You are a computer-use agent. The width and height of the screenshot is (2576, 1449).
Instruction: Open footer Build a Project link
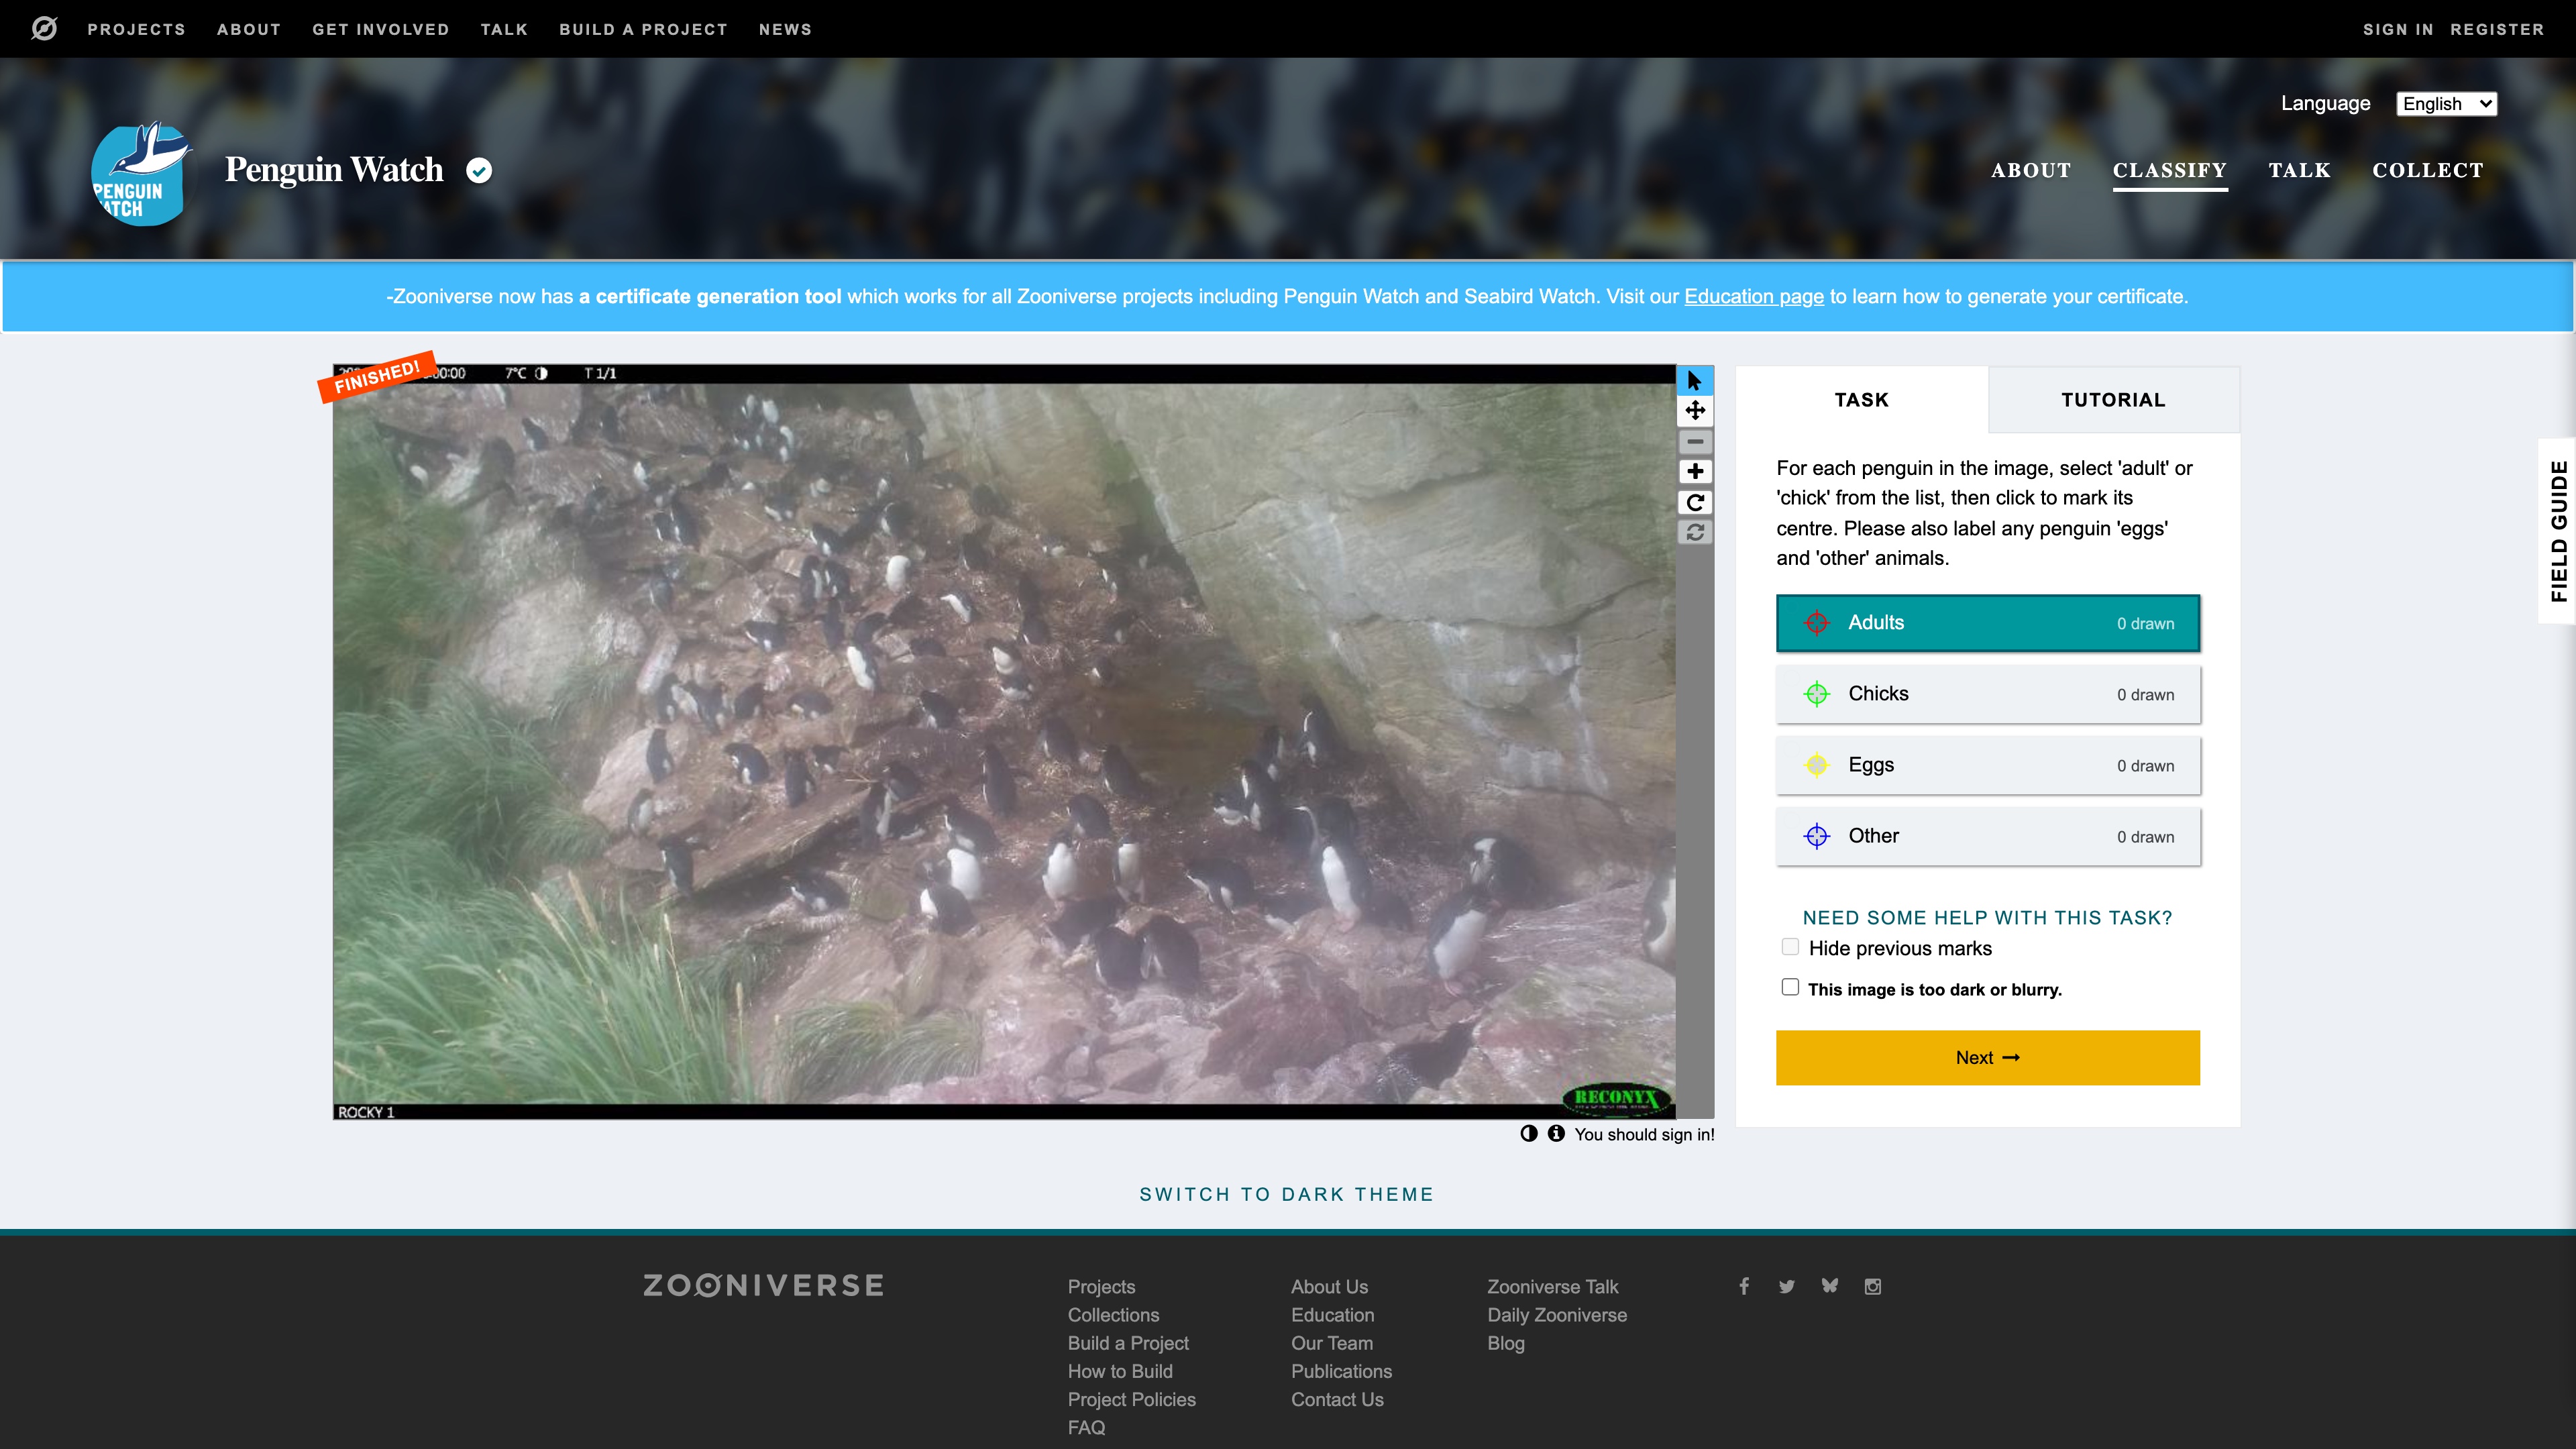[1128, 1343]
